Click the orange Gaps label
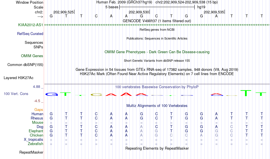Viewport: 270px width, 159px height. click(39, 110)
